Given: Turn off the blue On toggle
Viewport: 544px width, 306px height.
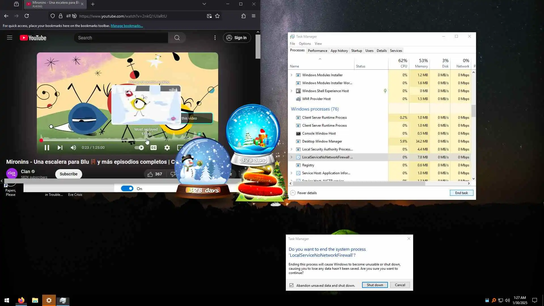Looking at the screenshot, I should [127, 189].
